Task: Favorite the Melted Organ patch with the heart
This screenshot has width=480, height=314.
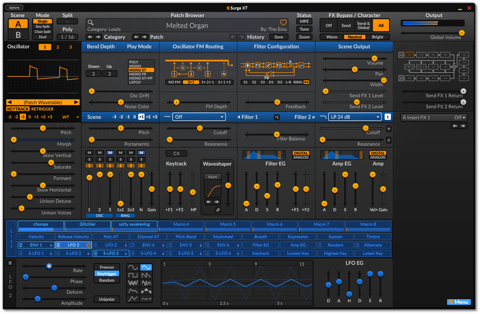Action: pyautogui.click(x=283, y=22)
